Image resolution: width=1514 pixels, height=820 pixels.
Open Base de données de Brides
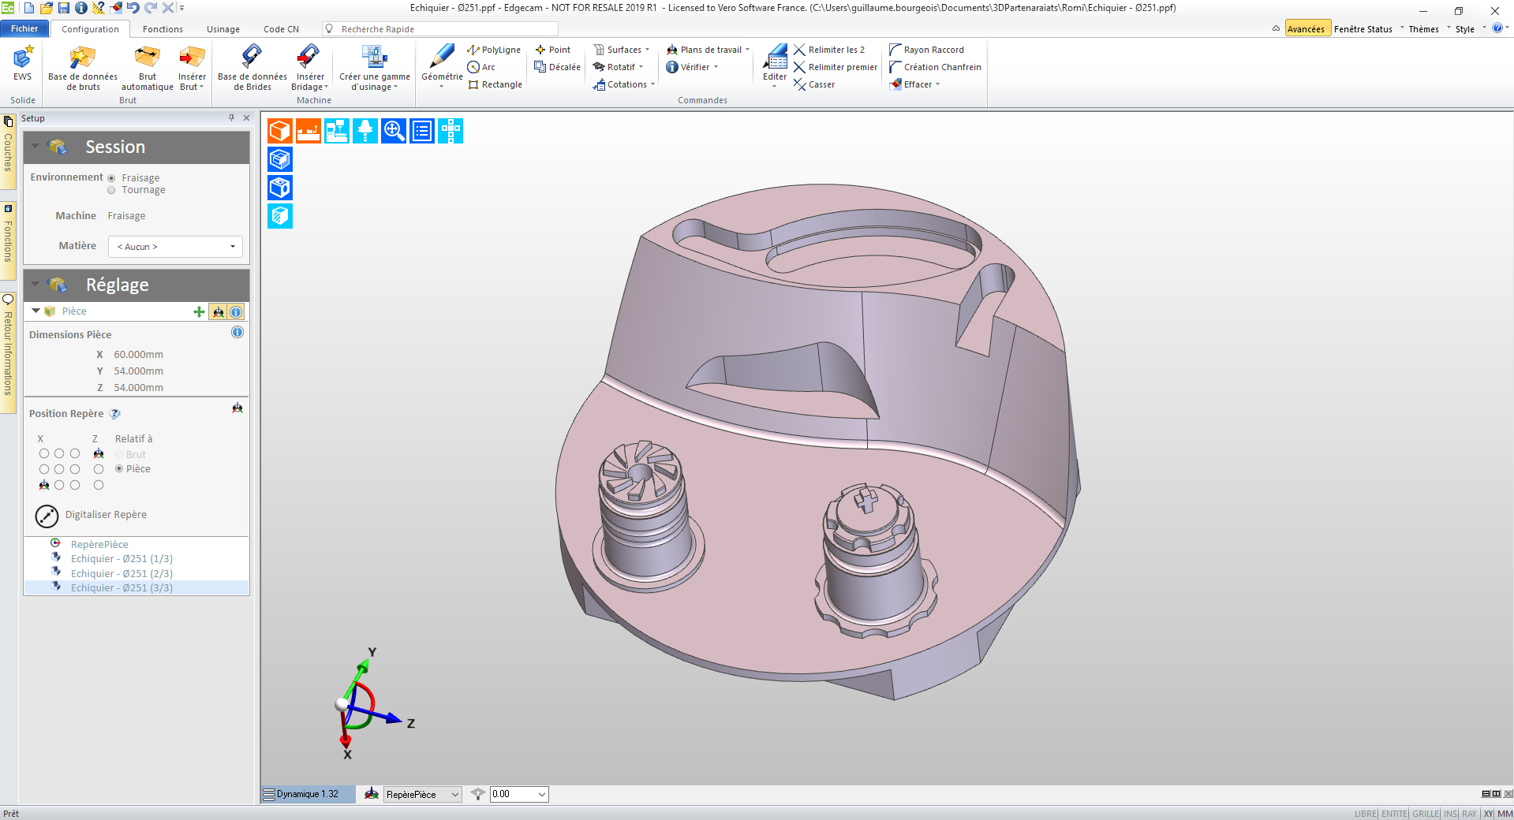tap(252, 58)
